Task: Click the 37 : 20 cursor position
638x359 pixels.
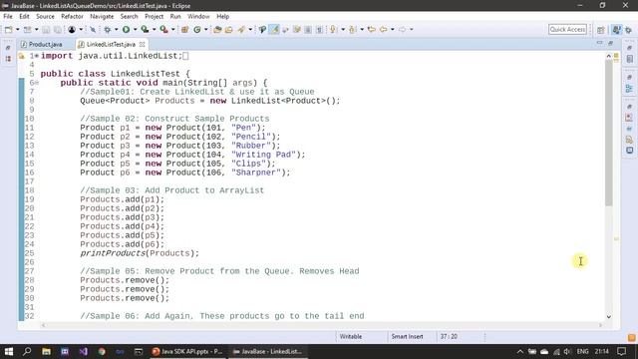Action: tap(449, 337)
